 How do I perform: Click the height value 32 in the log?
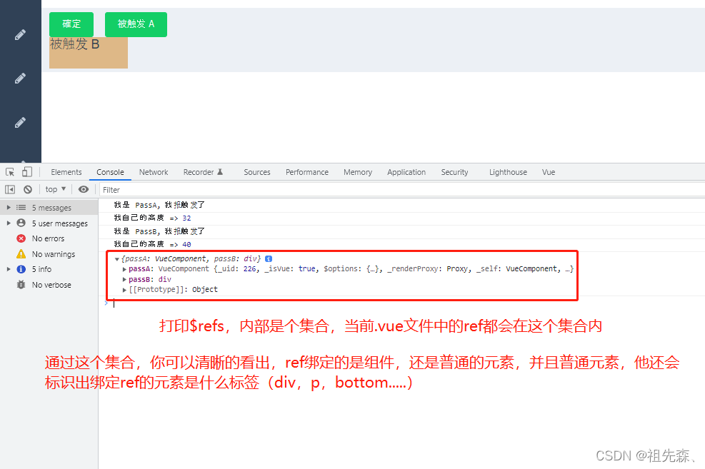186,218
